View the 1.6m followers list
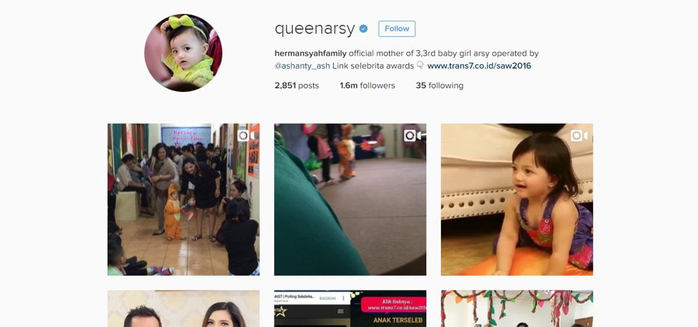Screen dimensions: 698x327 tap(368, 86)
